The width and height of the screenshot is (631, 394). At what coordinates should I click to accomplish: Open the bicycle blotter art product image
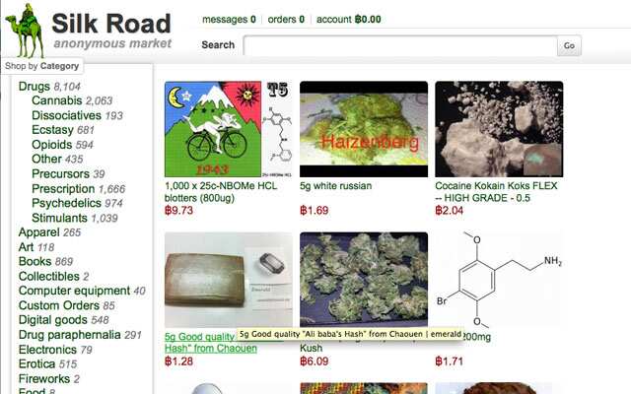[229, 129]
